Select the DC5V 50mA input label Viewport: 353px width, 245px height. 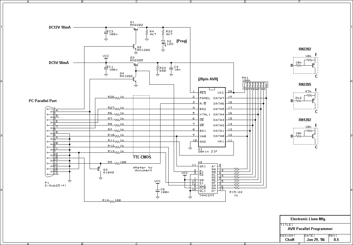(x=59, y=63)
